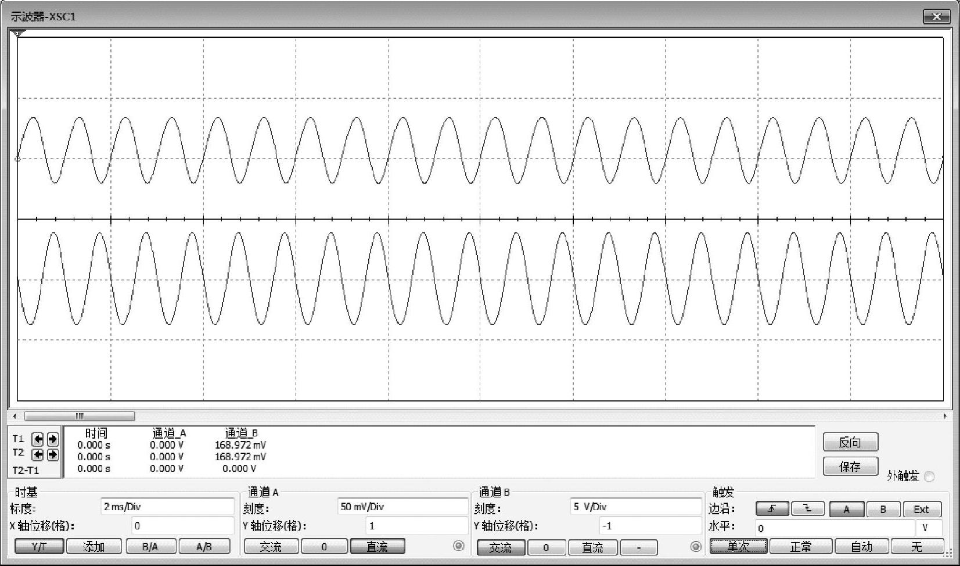Click the horizontal scrollbar thumb

click(80, 416)
